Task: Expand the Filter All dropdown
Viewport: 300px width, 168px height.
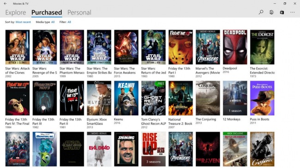Action: [x=69, y=22]
